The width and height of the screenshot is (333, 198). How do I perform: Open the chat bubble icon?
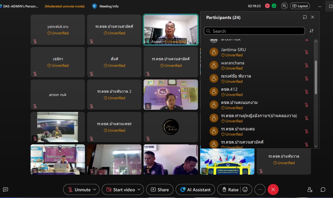click(x=323, y=189)
